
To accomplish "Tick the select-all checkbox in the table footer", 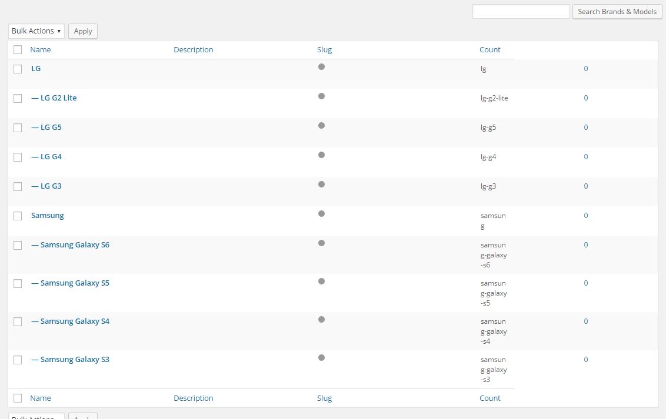I will point(18,398).
